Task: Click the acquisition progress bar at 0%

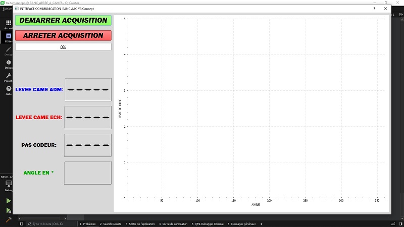Action: (x=63, y=47)
